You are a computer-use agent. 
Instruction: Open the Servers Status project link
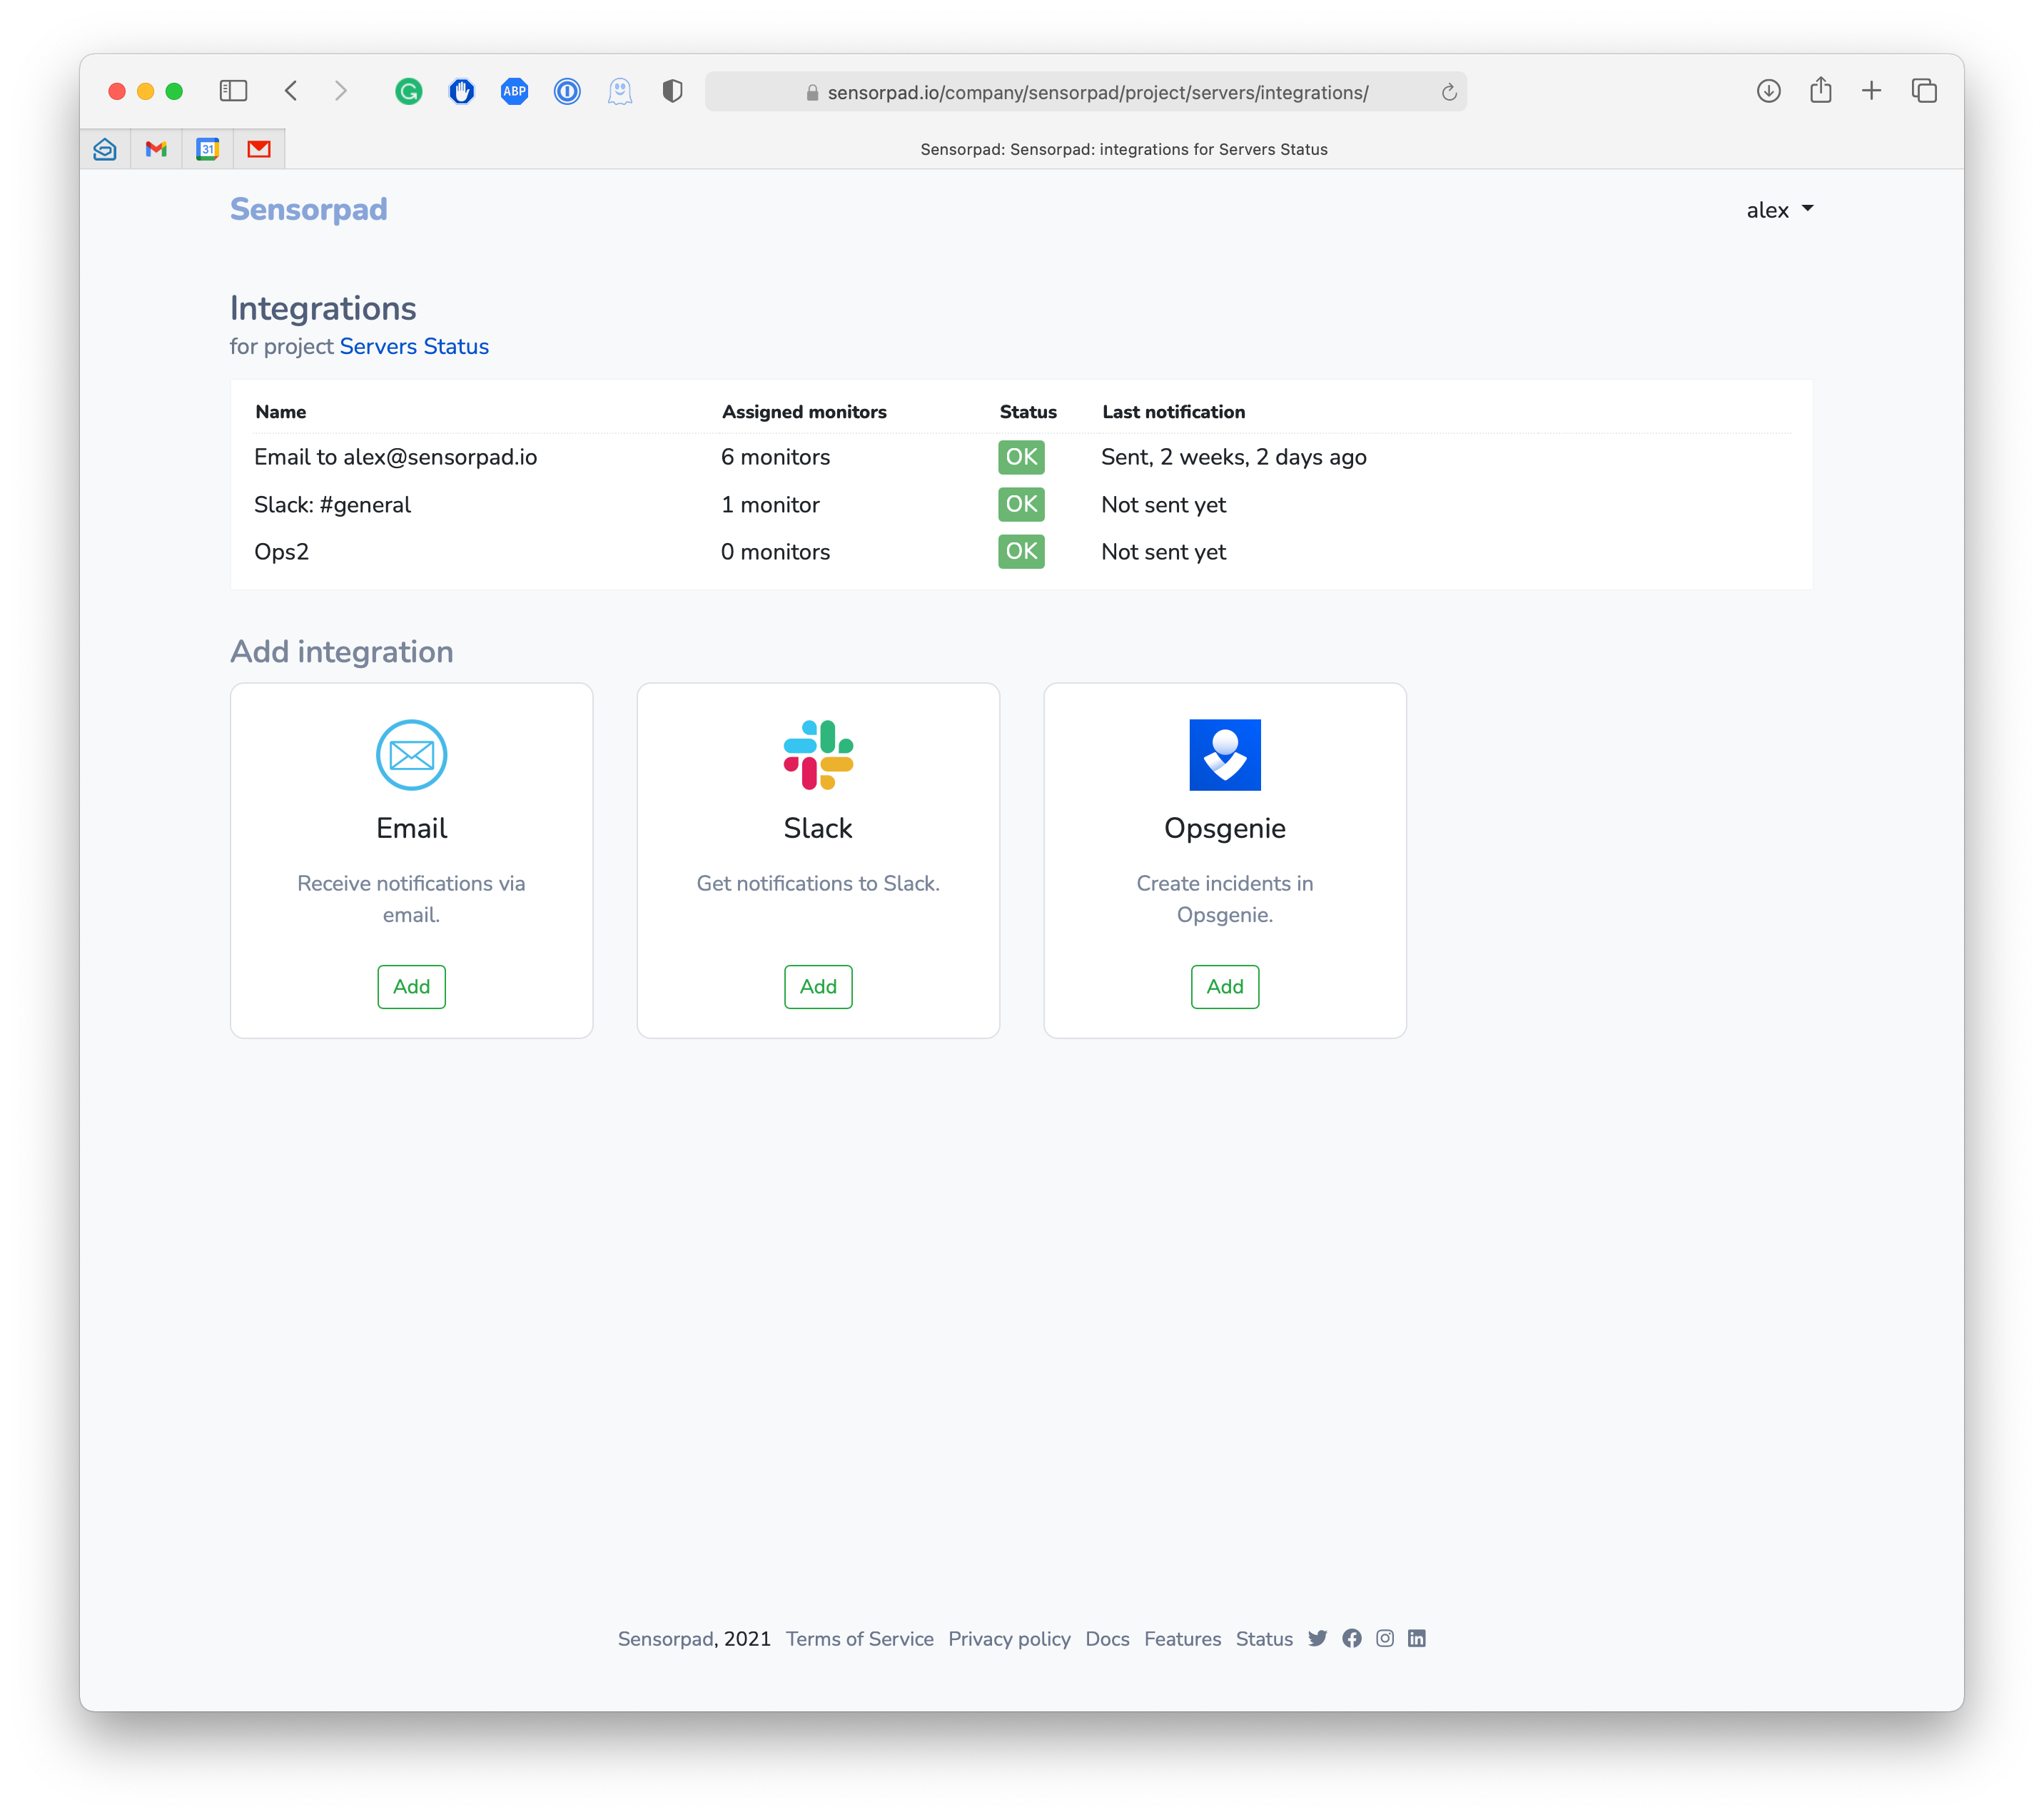tap(414, 346)
